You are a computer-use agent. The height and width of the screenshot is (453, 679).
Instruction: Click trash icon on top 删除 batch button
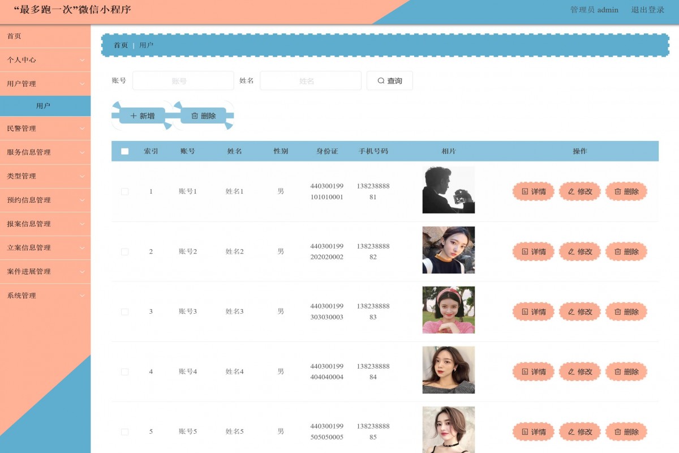195,116
